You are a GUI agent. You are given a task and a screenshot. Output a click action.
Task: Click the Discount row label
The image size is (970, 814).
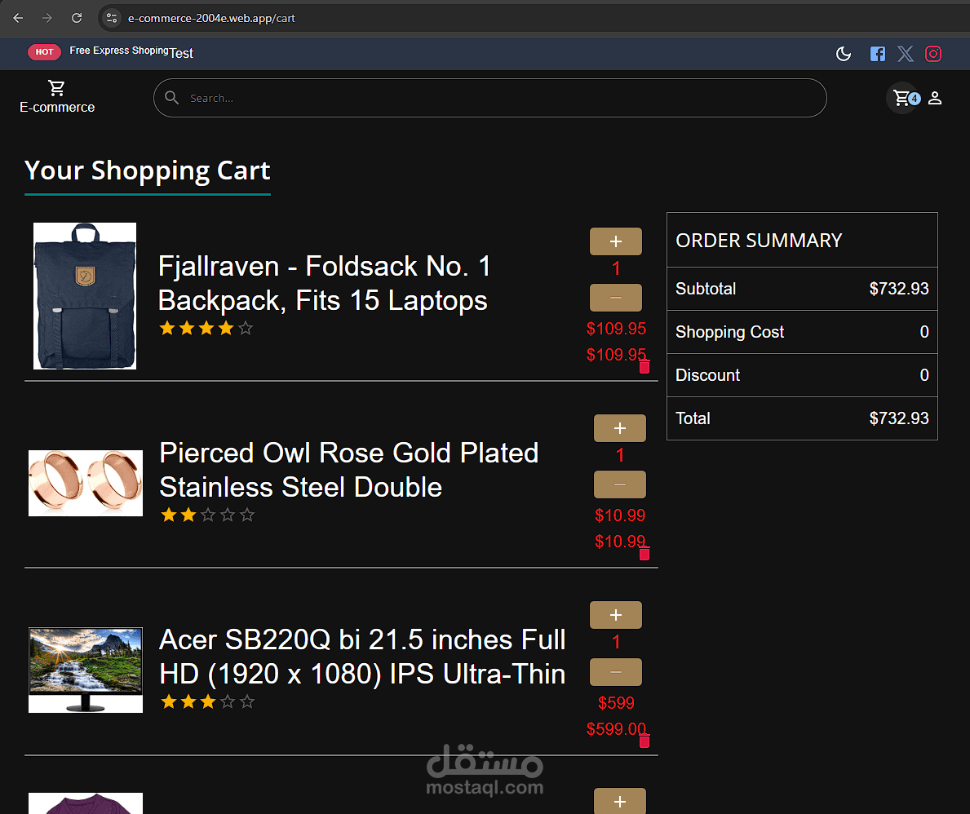point(707,375)
